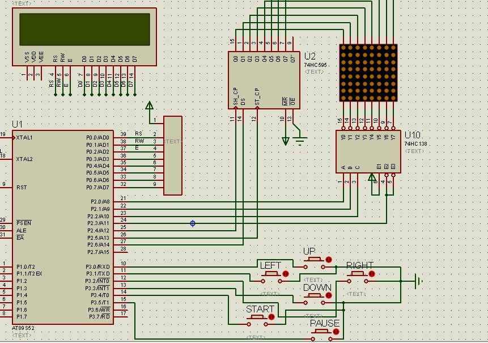Toggle the red latch dot of RIGHT button
This screenshot has height=343, width=488.
(372, 274)
